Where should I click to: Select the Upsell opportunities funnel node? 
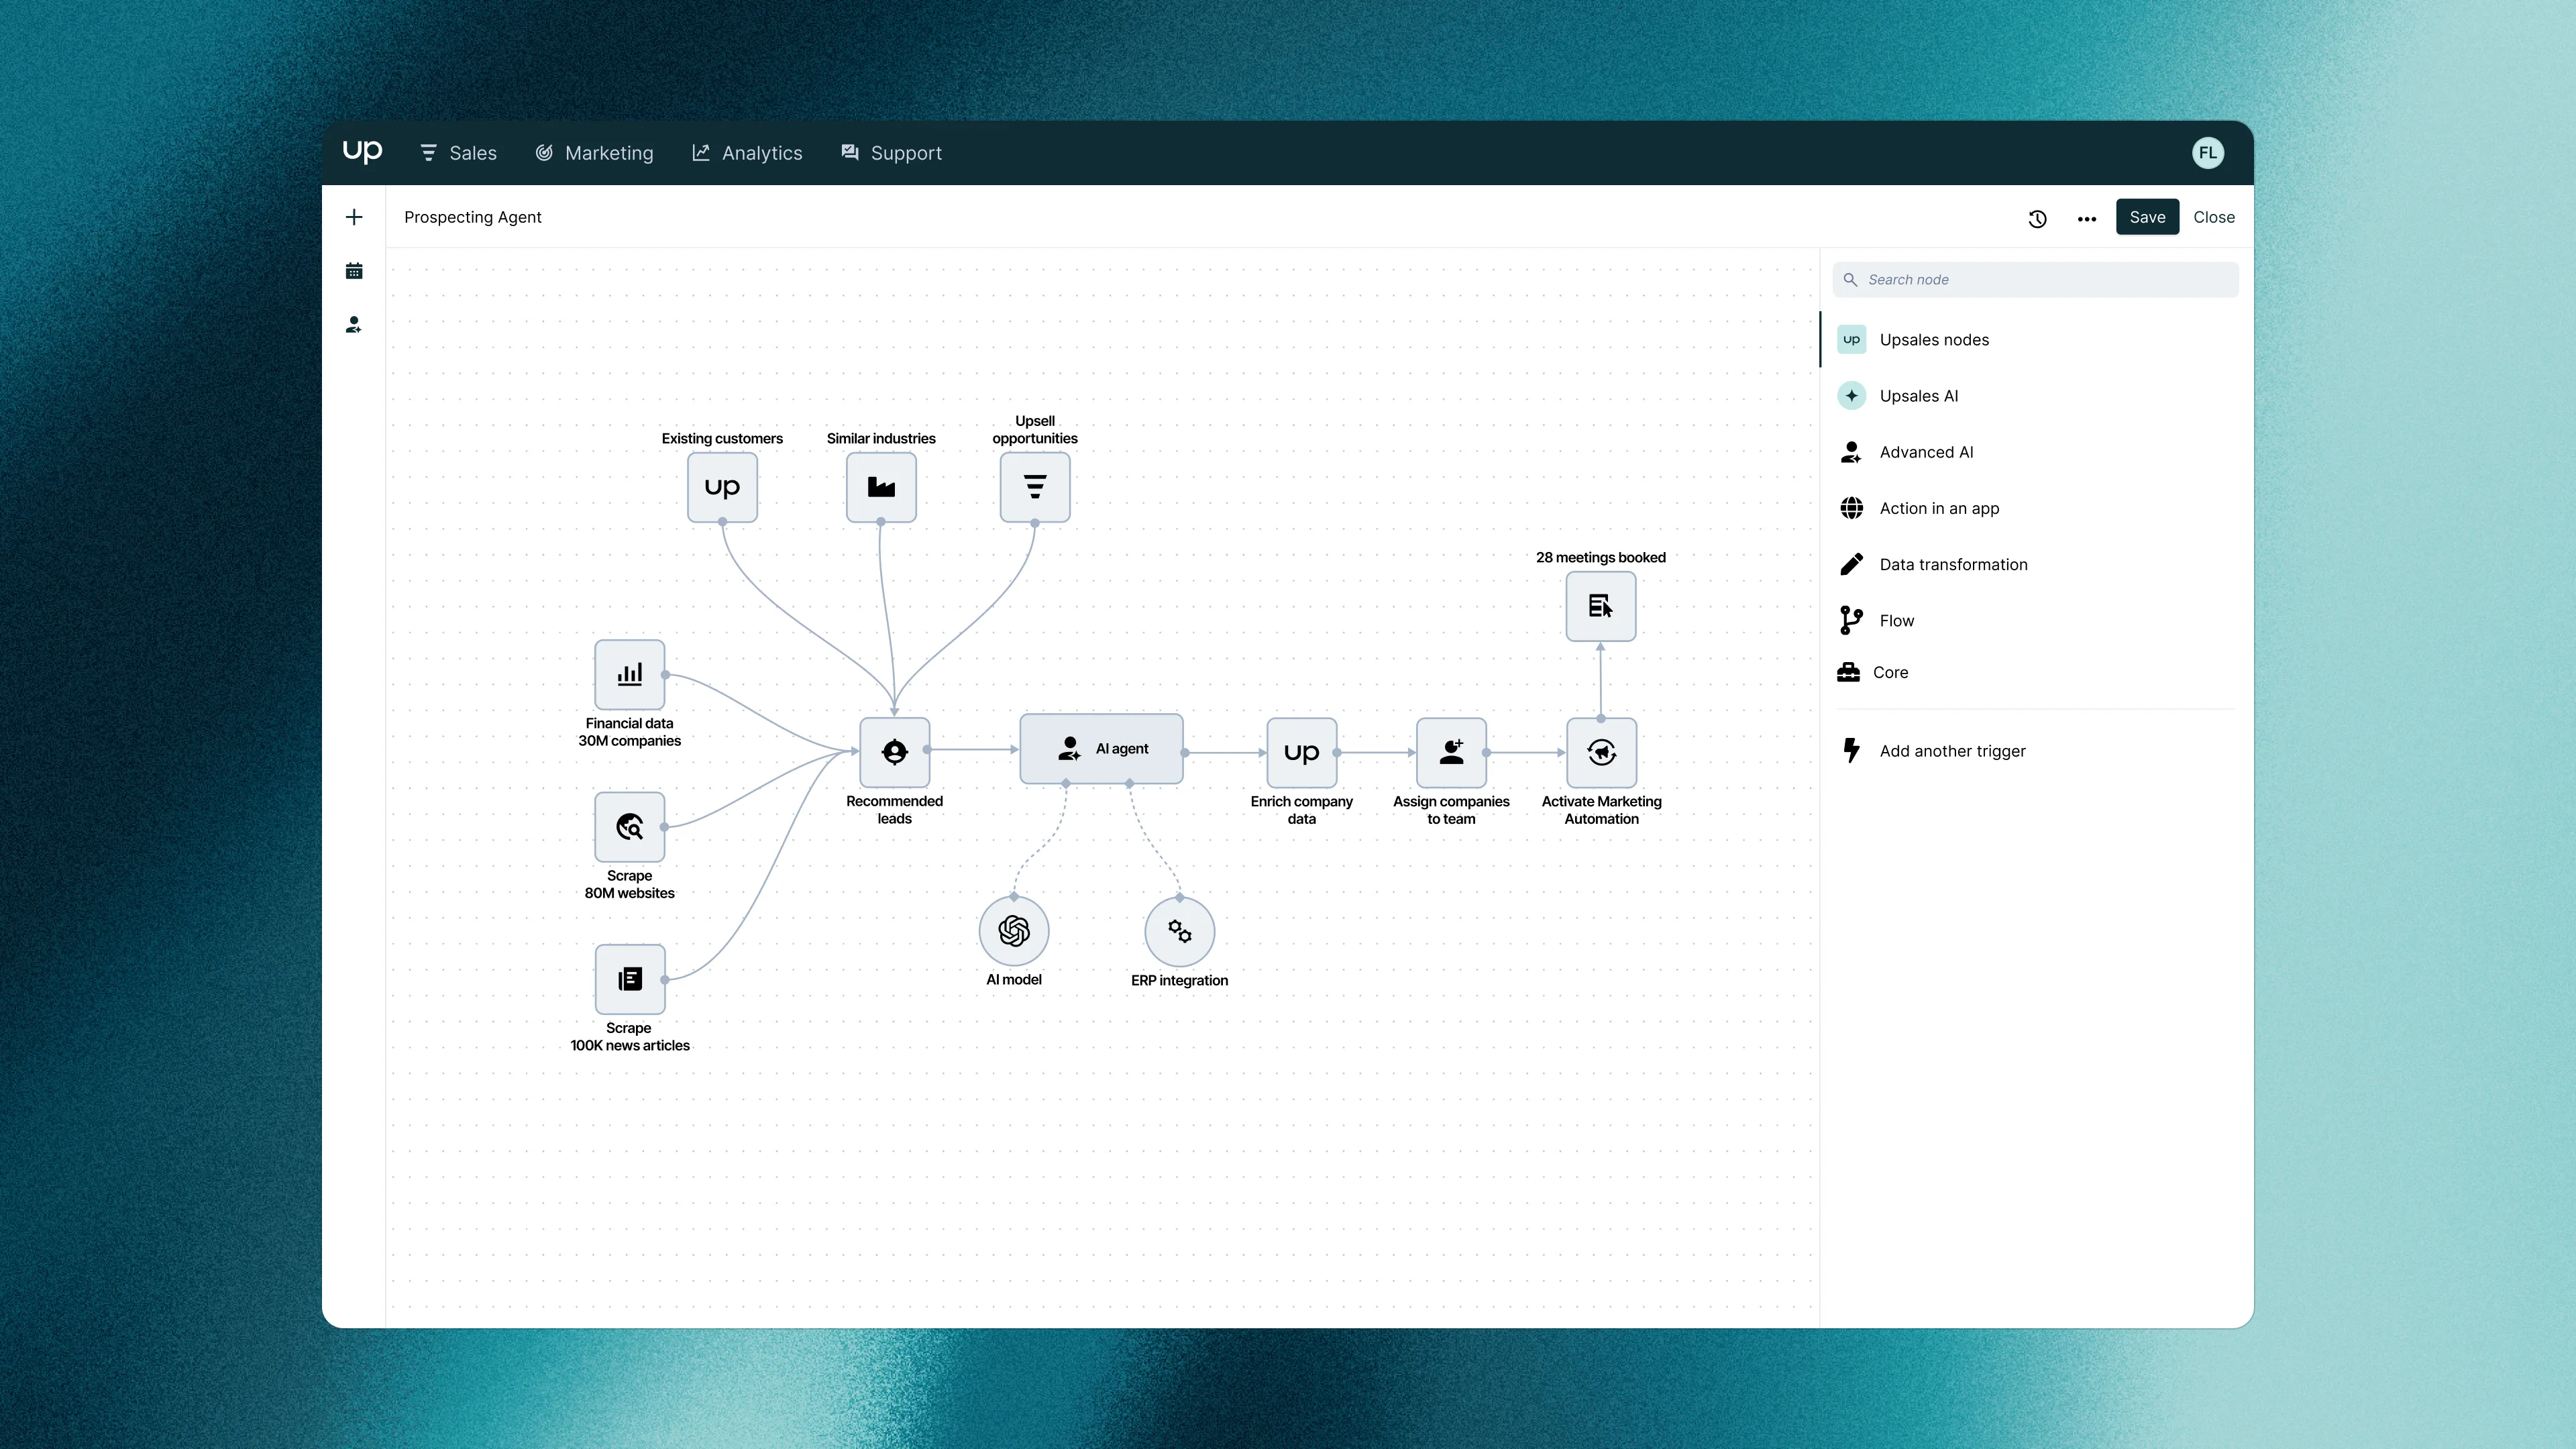click(1035, 487)
